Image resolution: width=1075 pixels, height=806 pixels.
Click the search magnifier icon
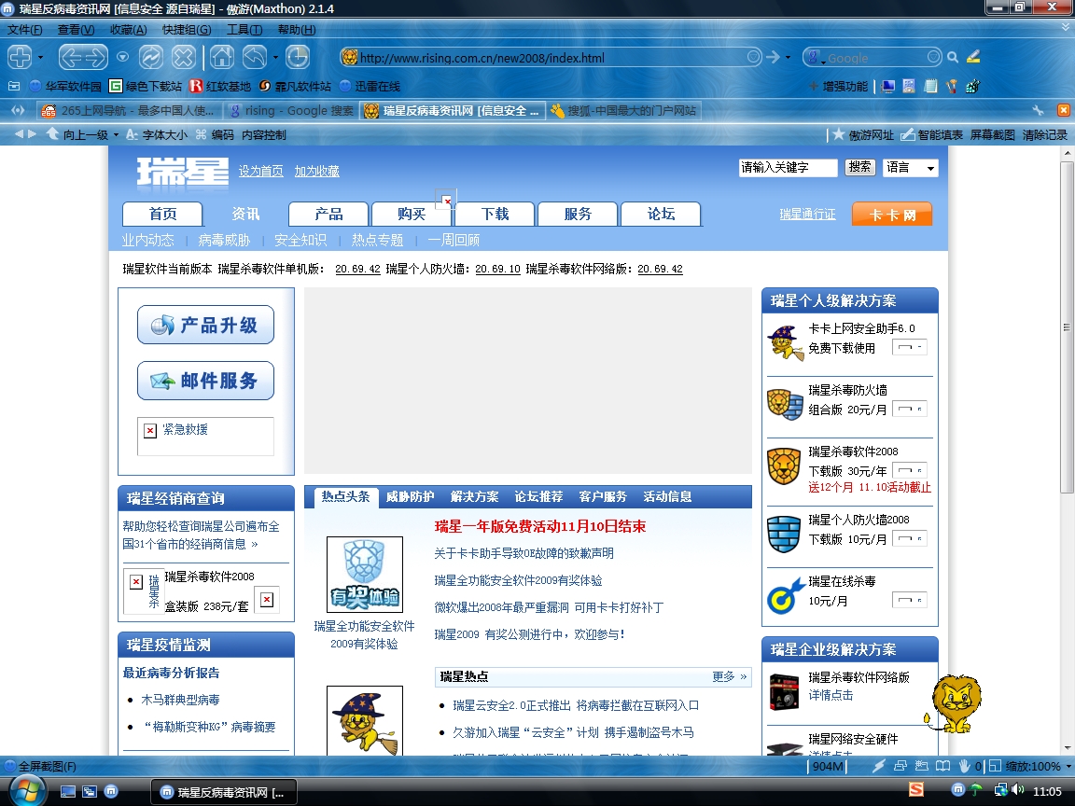coord(952,58)
